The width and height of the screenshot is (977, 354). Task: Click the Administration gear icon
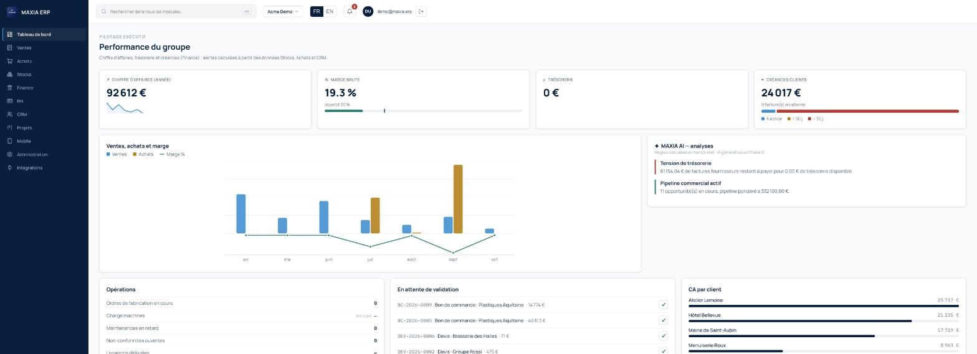pyautogui.click(x=10, y=154)
